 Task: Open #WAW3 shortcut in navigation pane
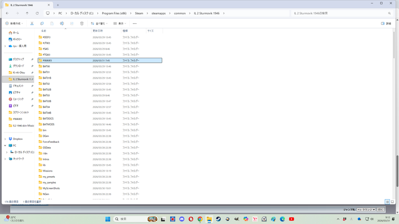pyautogui.click(x=17, y=119)
